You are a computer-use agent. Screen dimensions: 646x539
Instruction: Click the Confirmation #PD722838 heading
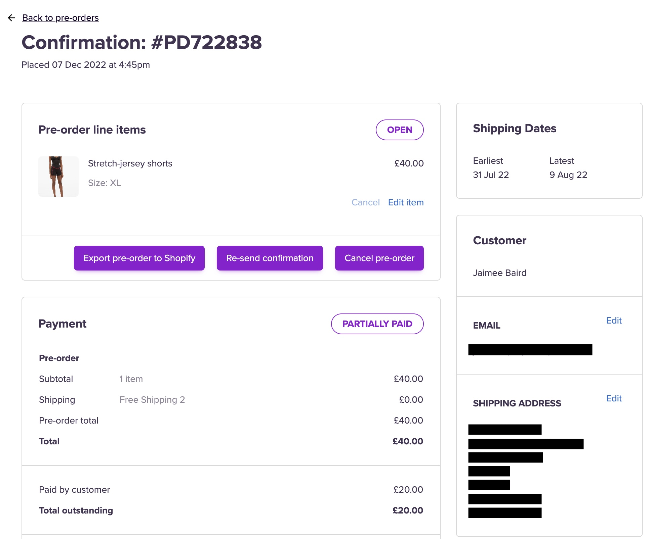[x=142, y=43]
